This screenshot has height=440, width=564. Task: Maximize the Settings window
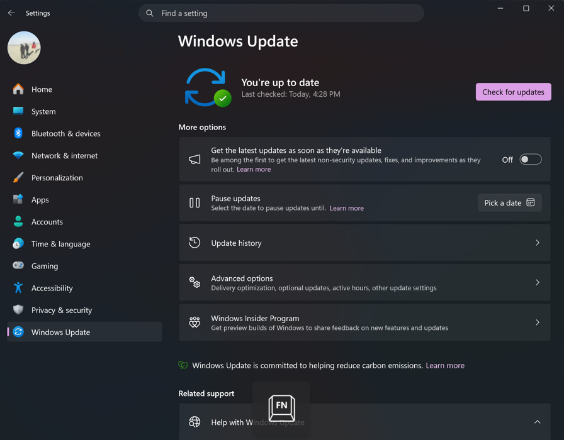pyautogui.click(x=526, y=8)
